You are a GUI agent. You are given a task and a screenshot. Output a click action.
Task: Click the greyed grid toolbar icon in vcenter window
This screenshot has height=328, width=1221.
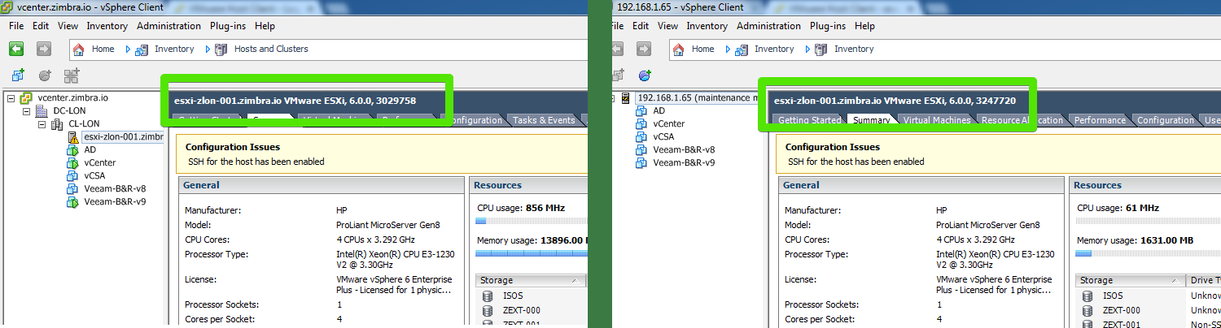coord(72,76)
